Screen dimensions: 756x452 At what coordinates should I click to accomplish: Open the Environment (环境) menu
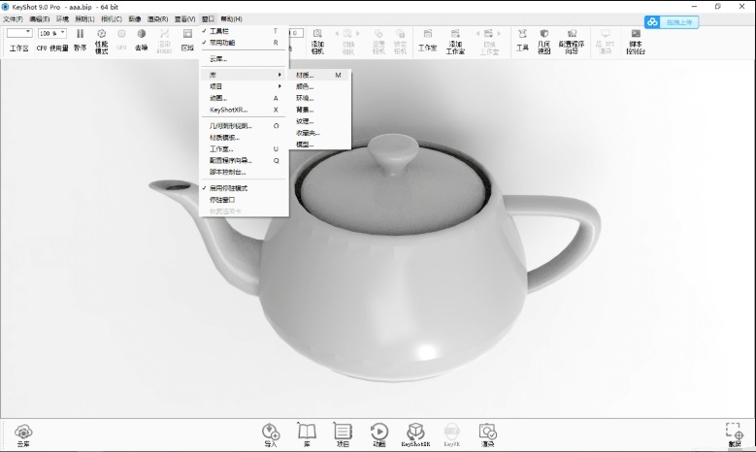pos(63,18)
